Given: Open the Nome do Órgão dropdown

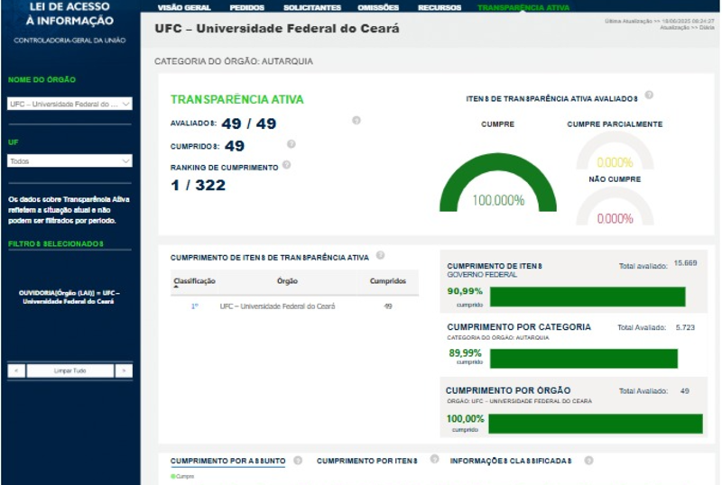Looking at the screenshot, I should [x=69, y=104].
